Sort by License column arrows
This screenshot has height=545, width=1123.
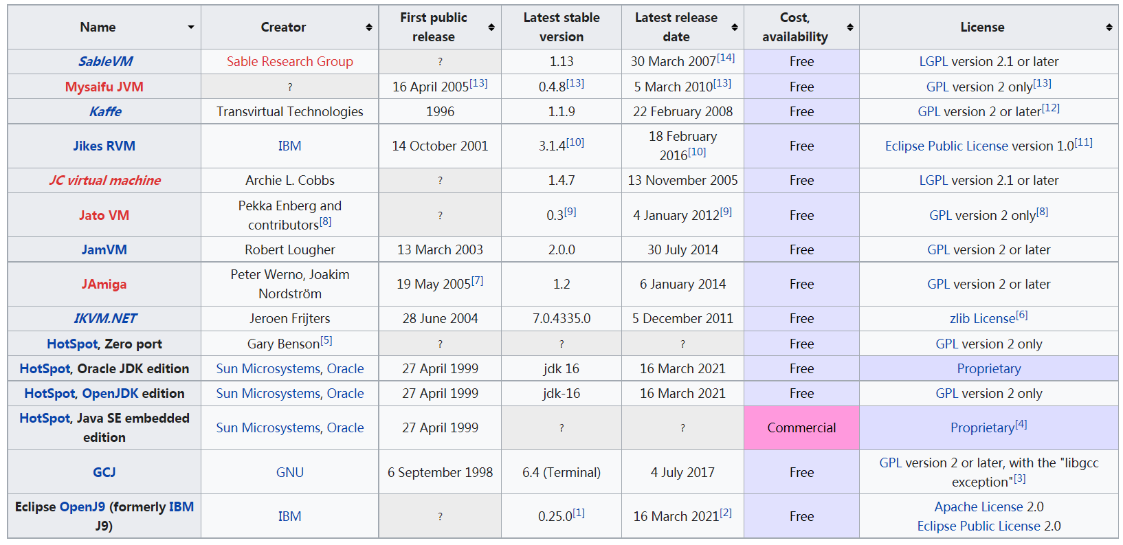click(1109, 27)
